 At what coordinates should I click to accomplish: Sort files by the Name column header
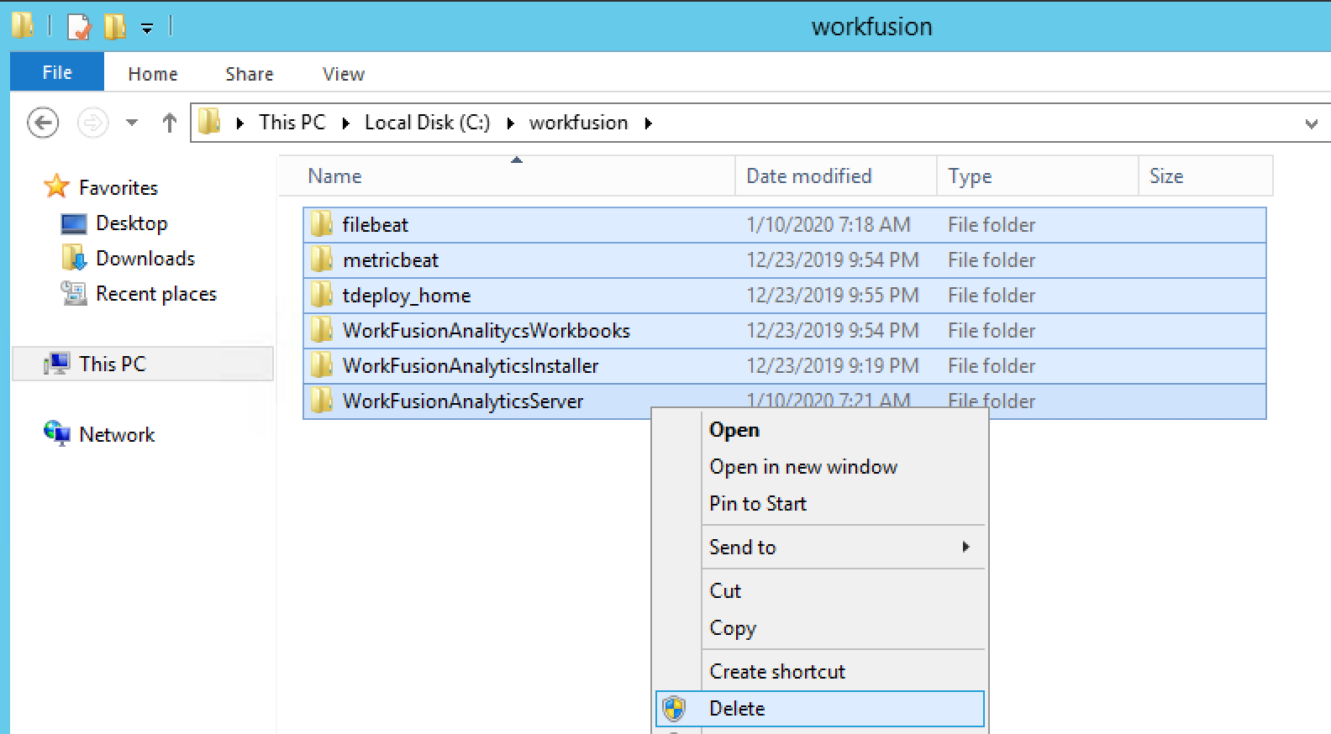tap(507, 176)
